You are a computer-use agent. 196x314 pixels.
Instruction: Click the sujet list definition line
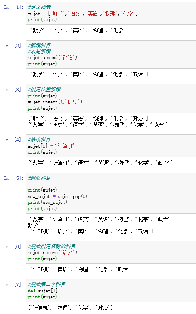pyautogui.click(x=83, y=14)
